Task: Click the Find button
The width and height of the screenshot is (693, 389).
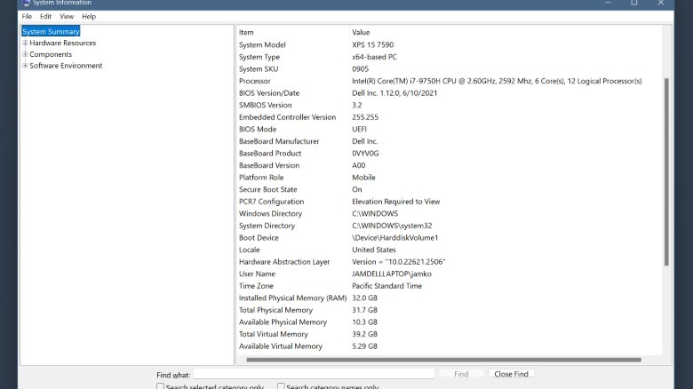Action: click(461, 374)
